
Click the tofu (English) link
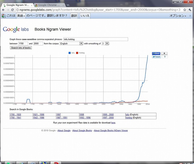(x=127, y=115)
